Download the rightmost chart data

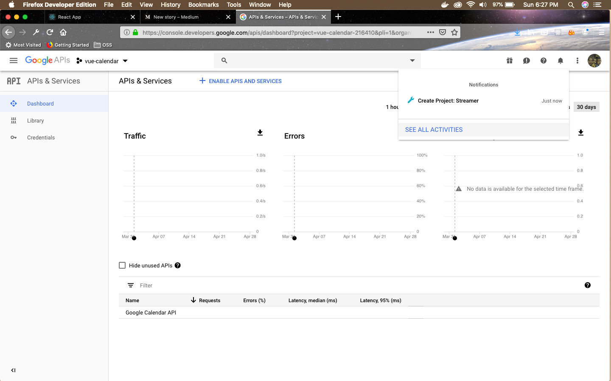point(581,133)
